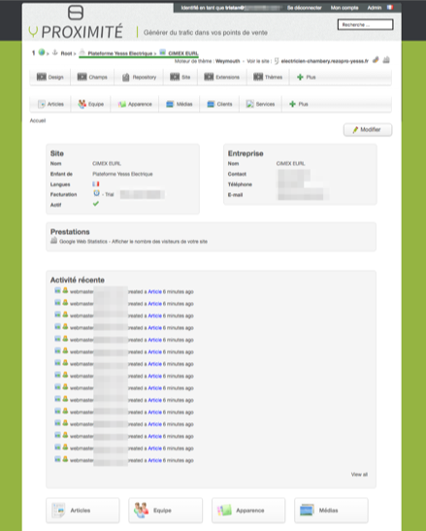
Task: Click the user icon in first activity row
Action: tap(65, 290)
